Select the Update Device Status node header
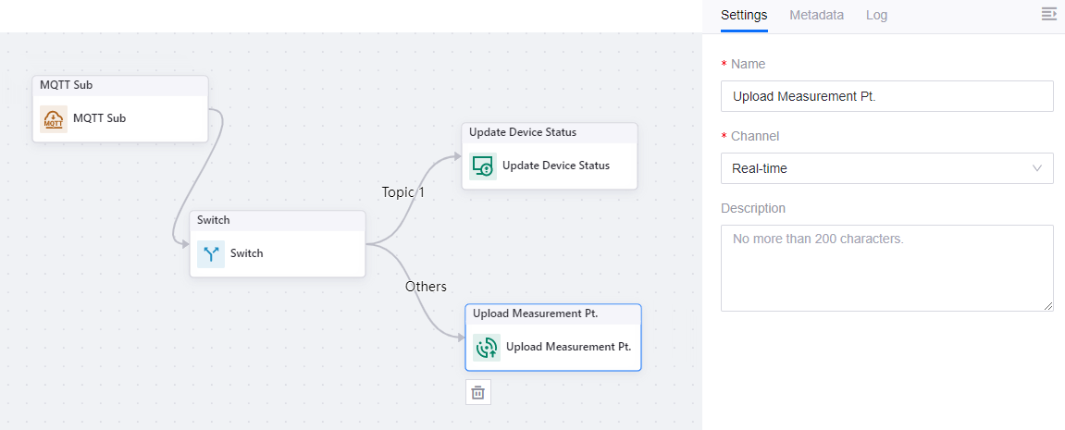This screenshot has width=1065, height=430. point(550,132)
